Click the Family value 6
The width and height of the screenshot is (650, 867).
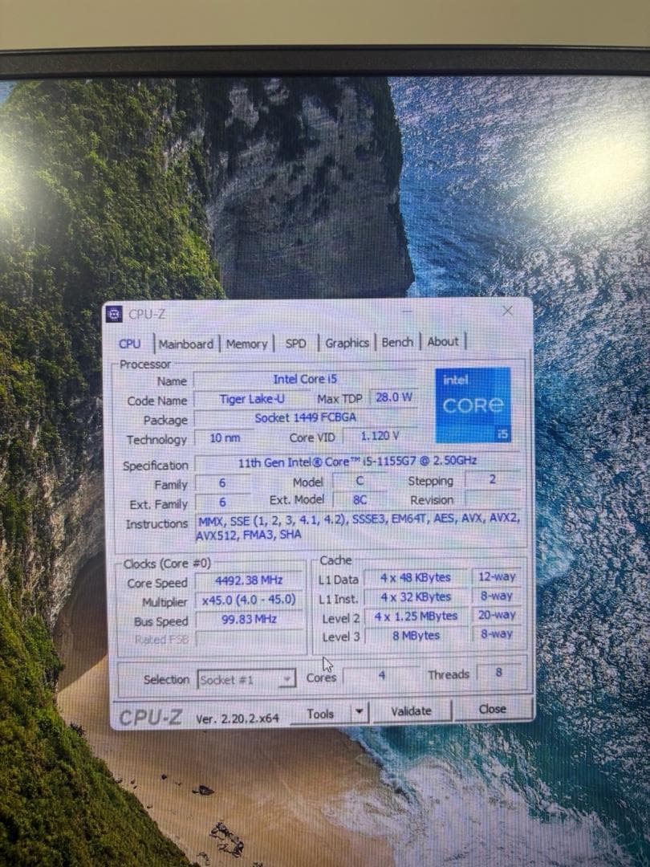(222, 483)
